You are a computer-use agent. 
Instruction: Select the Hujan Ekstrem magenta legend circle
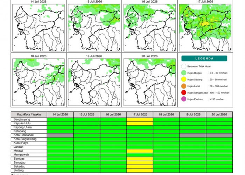point(184,99)
